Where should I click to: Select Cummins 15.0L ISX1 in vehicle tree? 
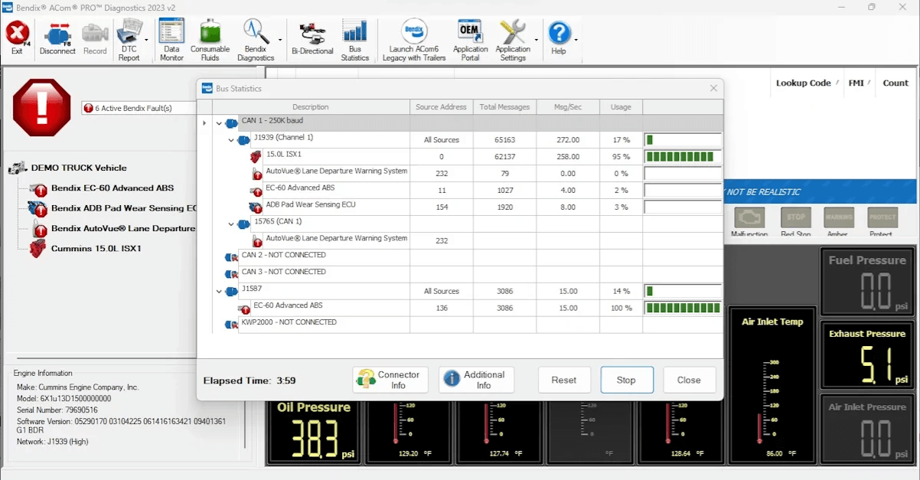coord(96,249)
